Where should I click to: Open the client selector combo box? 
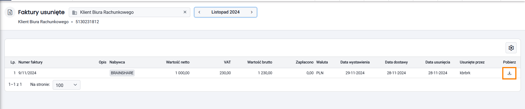pyautogui.click(x=130, y=12)
